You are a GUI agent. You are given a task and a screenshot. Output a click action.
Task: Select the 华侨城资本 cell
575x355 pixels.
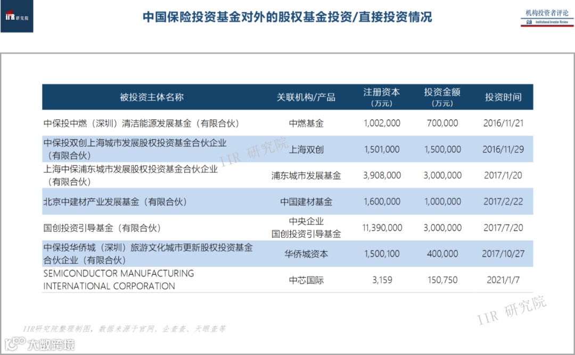(x=306, y=254)
